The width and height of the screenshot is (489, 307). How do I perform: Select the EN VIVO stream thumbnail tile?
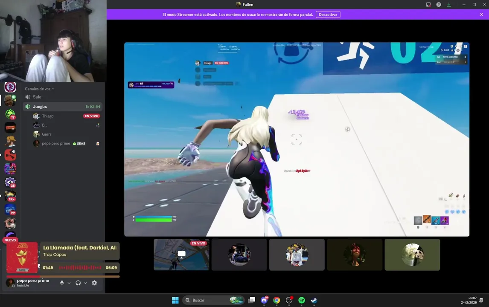[x=181, y=255]
